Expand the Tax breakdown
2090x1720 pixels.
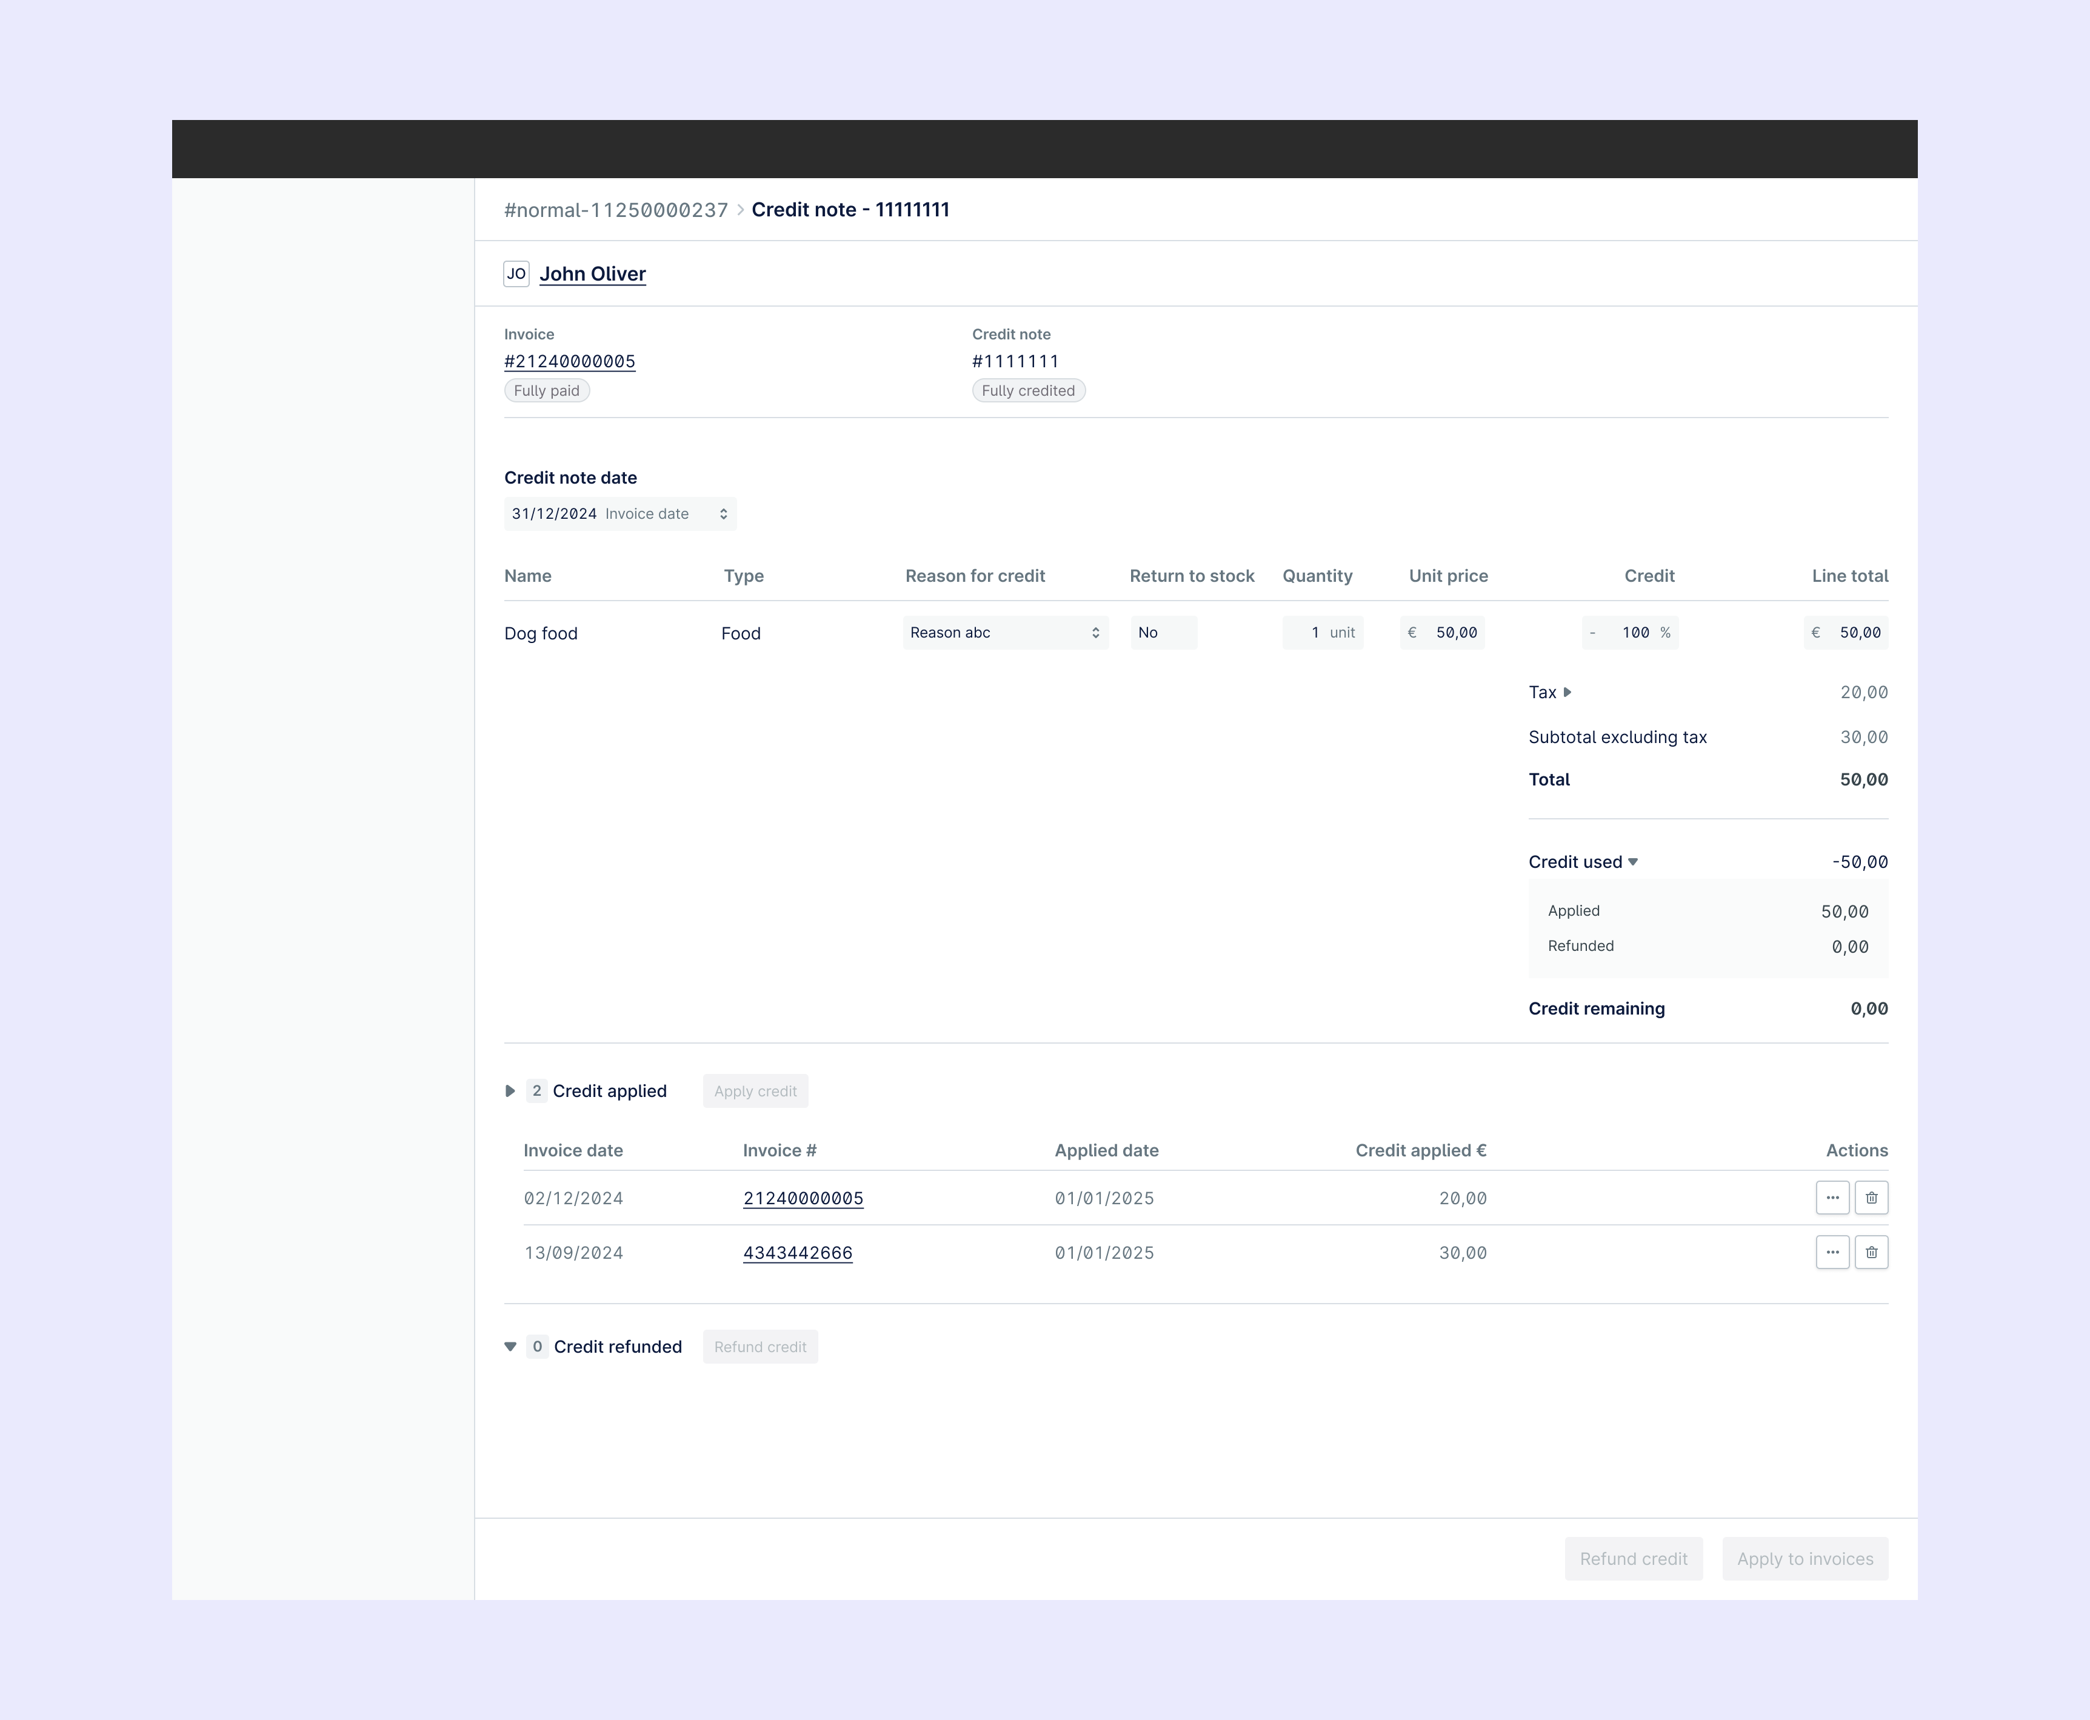click(1567, 692)
